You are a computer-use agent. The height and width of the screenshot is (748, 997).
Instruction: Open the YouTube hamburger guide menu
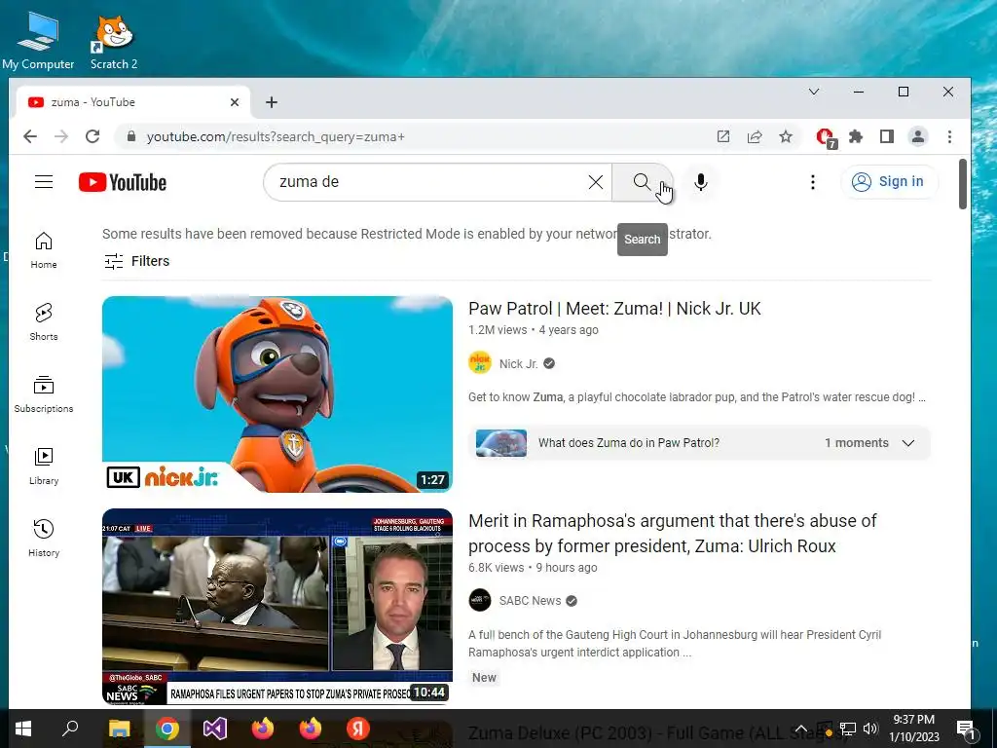click(44, 182)
